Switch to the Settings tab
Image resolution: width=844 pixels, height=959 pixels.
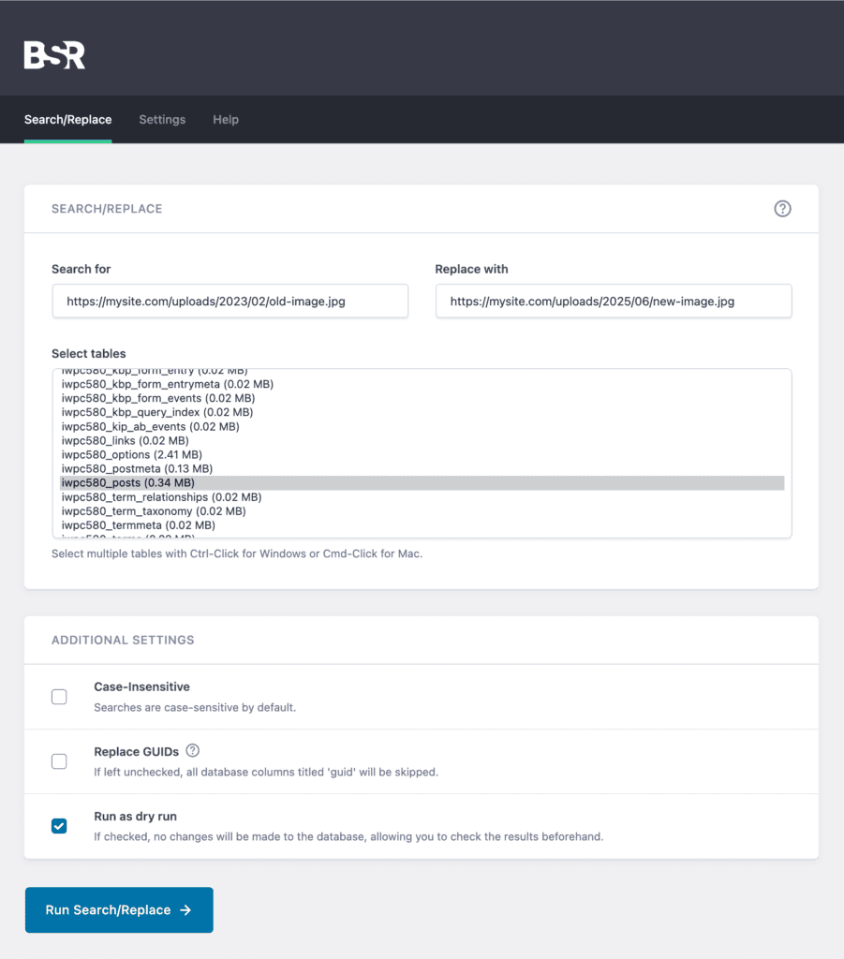[162, 120]
